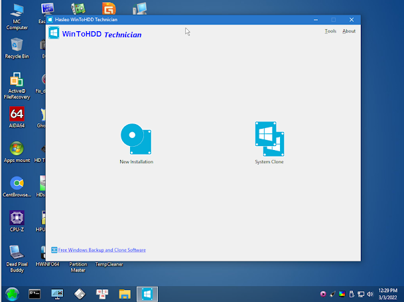Choose the System Clone option
Viewport: 404px width, 302px height.
pos(269,143)
